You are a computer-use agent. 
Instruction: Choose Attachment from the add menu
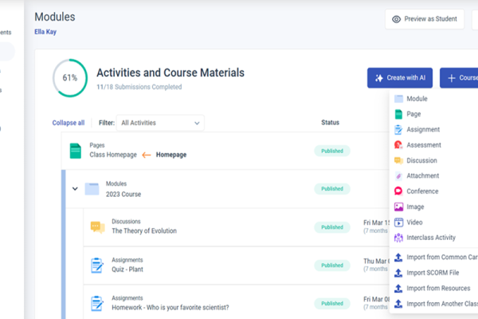tap(423, 175)
